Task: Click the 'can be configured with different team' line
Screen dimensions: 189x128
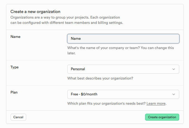Action: tap(67, 23)
